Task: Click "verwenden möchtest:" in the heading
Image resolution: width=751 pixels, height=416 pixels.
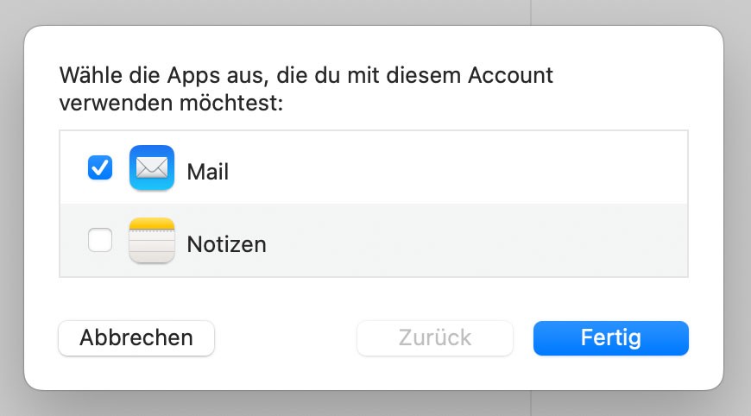Action: 171,104
